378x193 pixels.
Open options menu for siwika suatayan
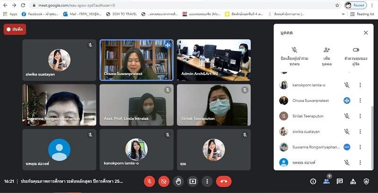[x=360, y=131]
